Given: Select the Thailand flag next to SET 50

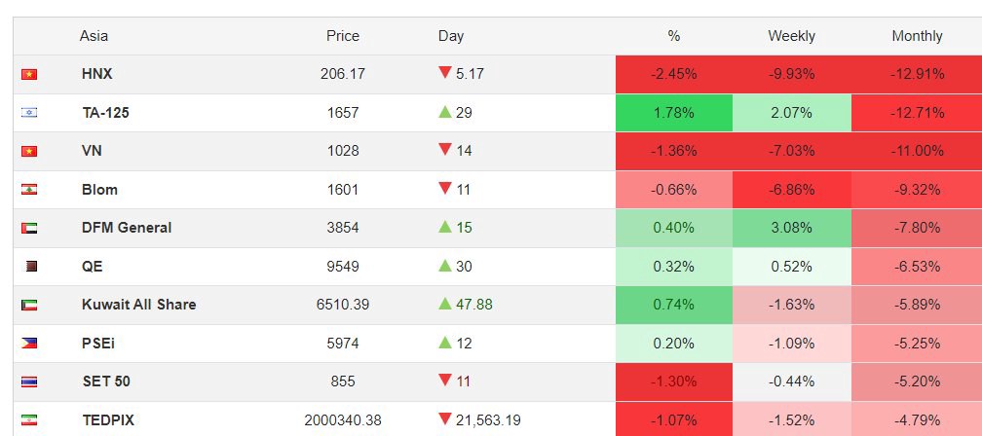Looking at the screenshot, I should click(x=29, y=381).
